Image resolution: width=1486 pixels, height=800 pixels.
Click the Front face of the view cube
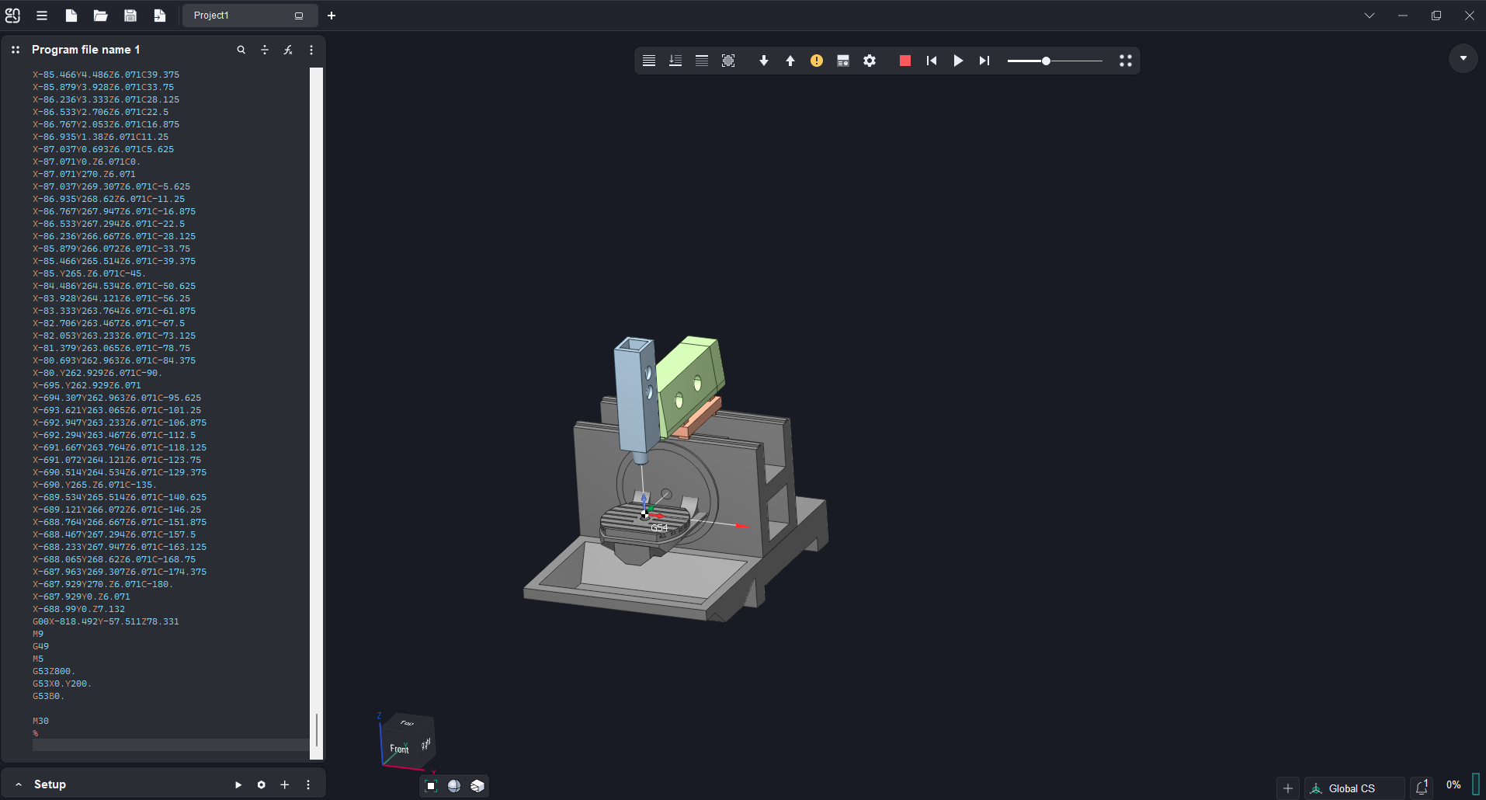pos(399,749)
